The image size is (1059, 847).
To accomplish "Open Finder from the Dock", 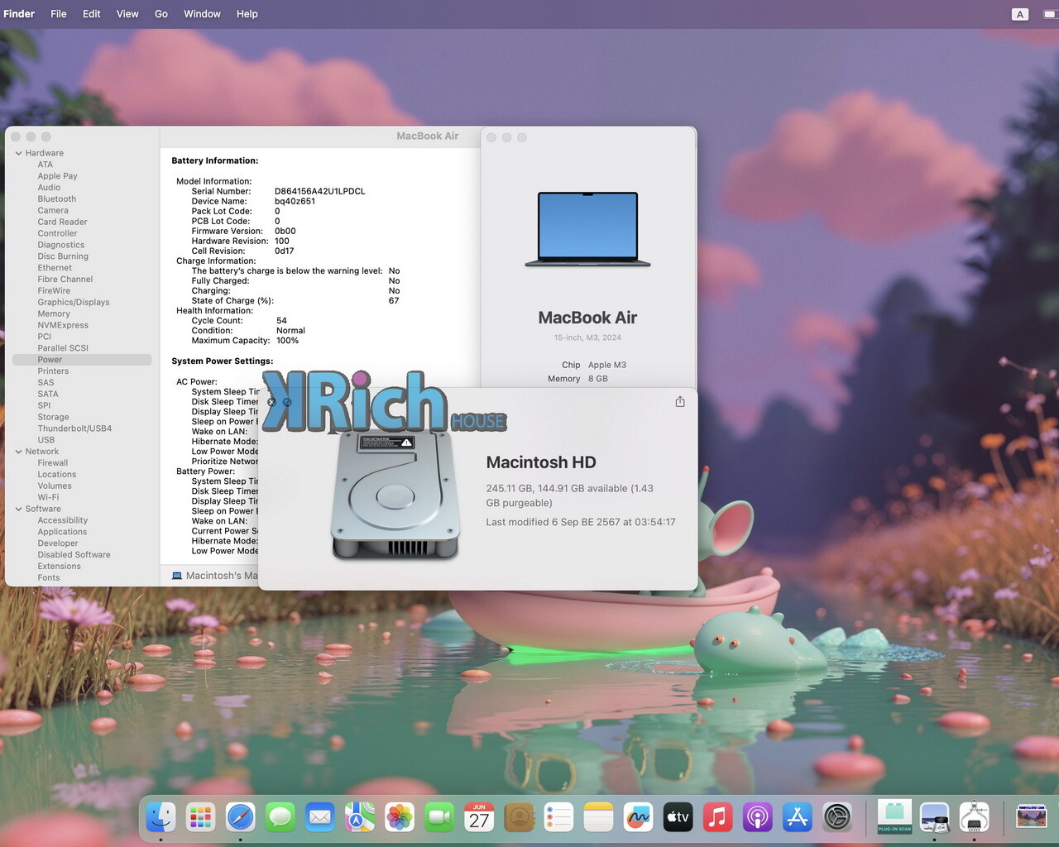I will [x=161, y=818].
